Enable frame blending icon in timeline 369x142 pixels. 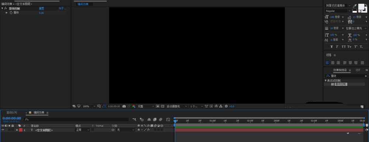tap(155, 120)
